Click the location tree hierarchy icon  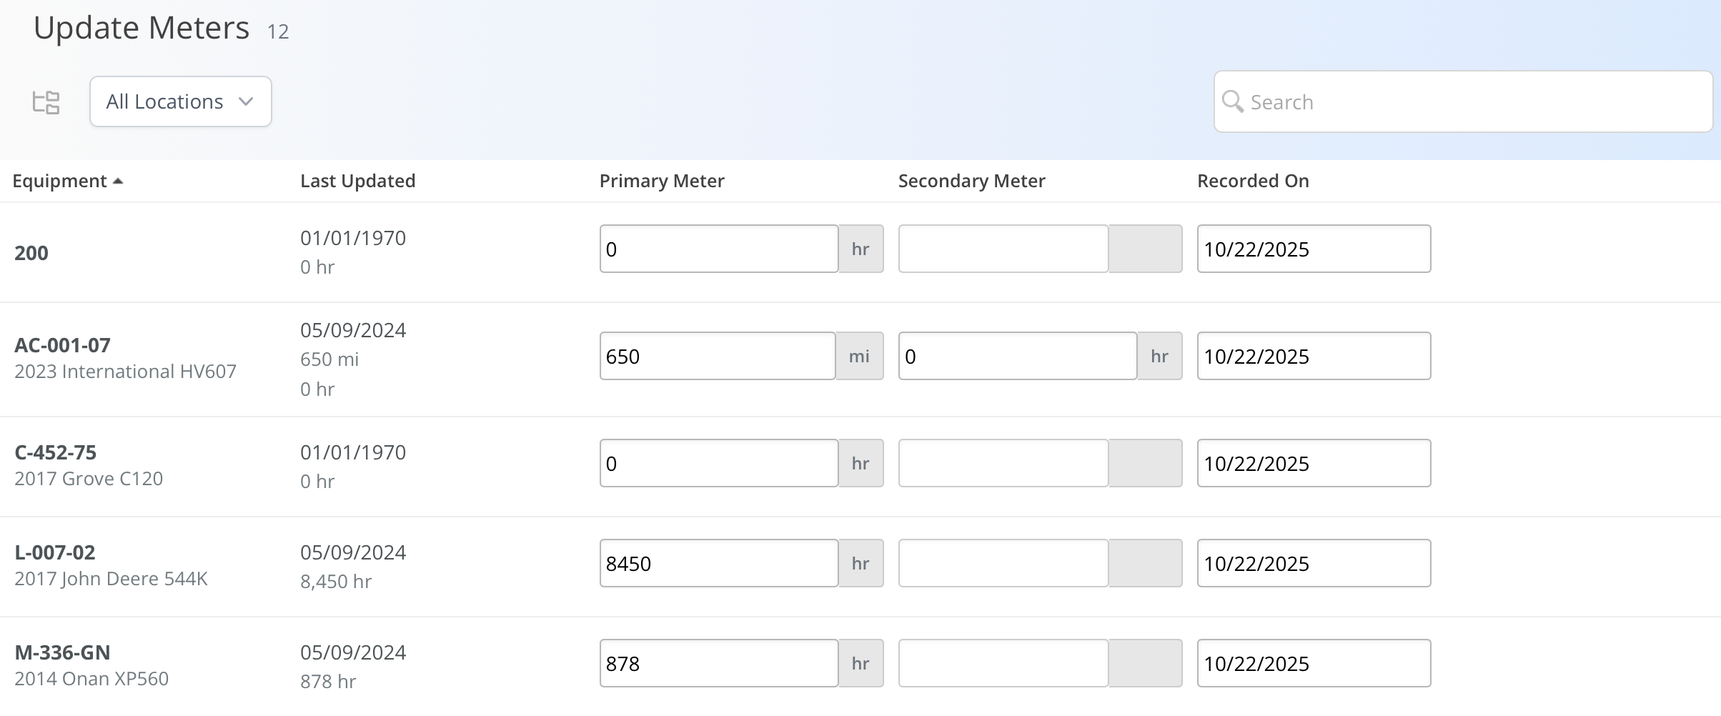[x=46, y=102]
